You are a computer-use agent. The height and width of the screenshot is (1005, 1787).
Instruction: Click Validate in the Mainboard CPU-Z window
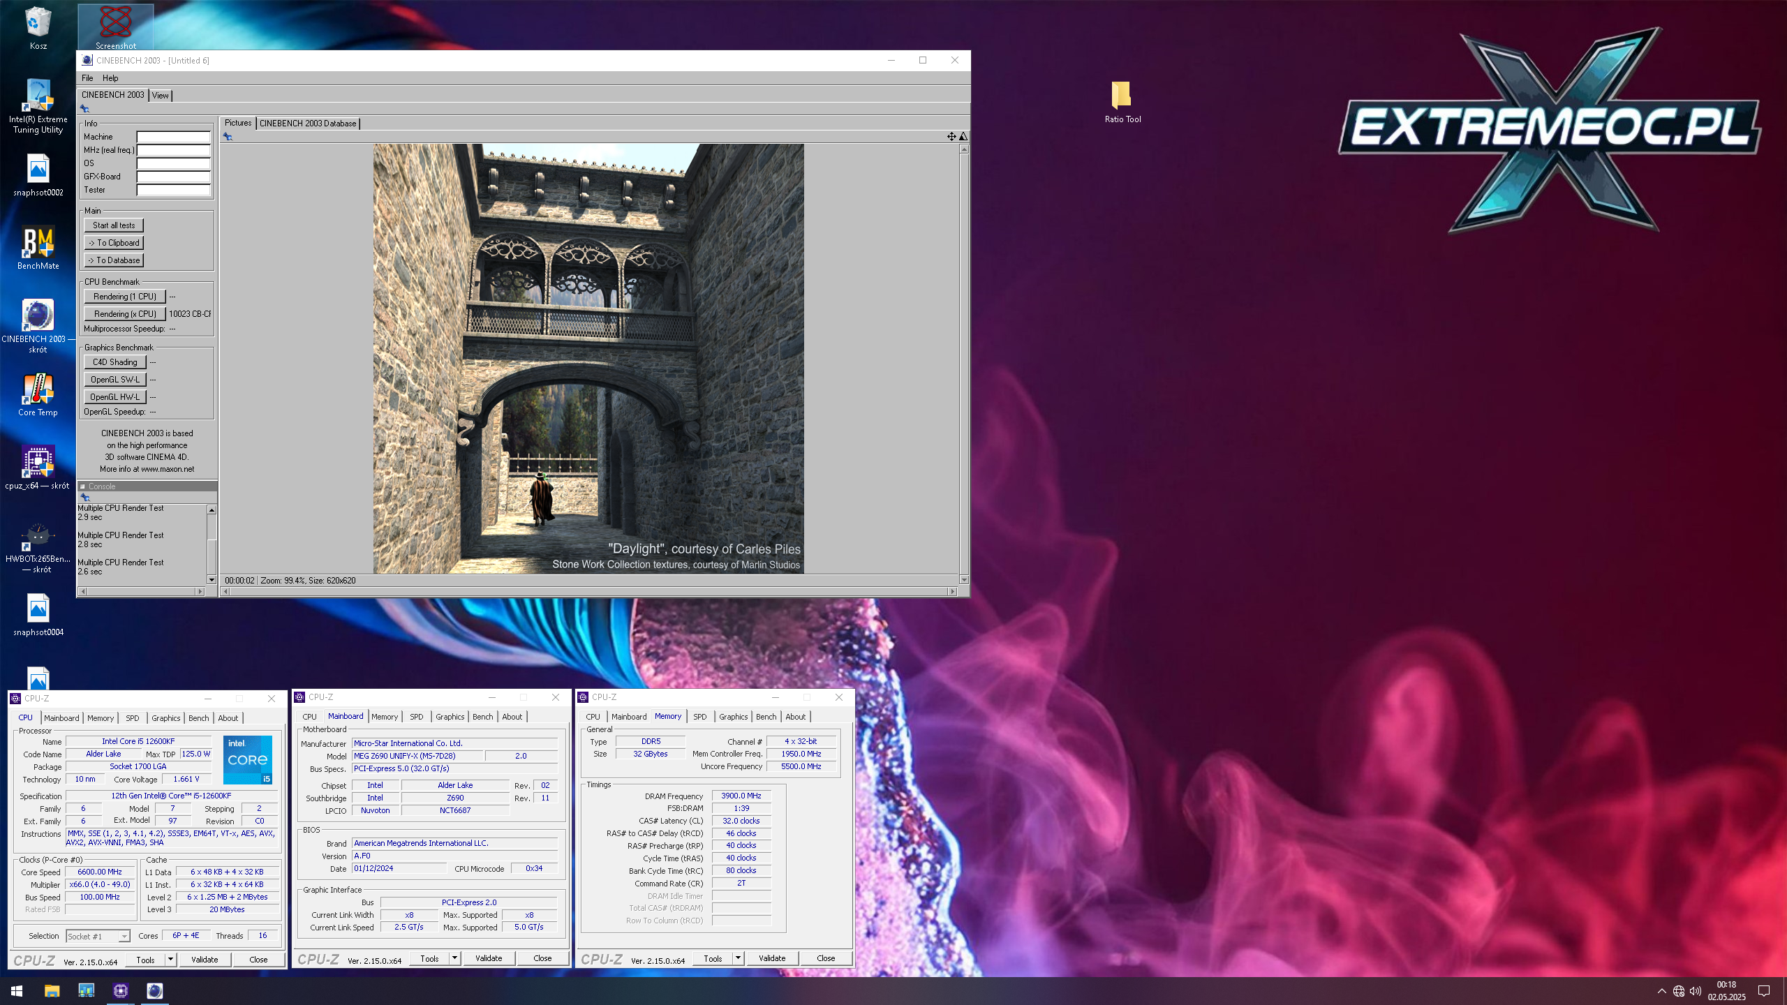click(x=489, y=958)
